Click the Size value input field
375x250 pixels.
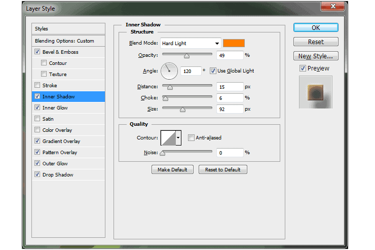point(230,109)
